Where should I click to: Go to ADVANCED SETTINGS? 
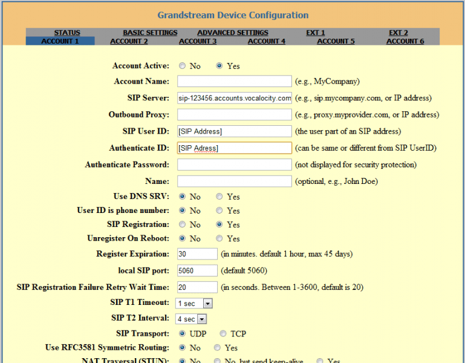pyautogui.click(x=233, y=33)
